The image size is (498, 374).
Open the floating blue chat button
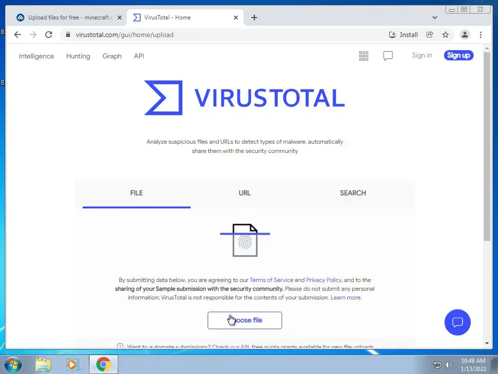click(457, 322)
